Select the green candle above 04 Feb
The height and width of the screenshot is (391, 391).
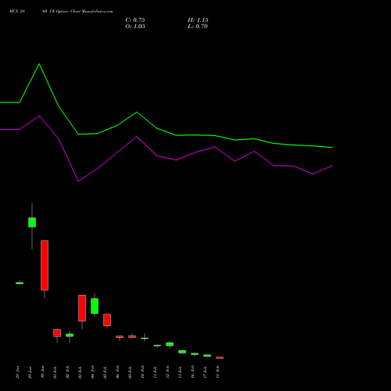click(x=95, y=306)
